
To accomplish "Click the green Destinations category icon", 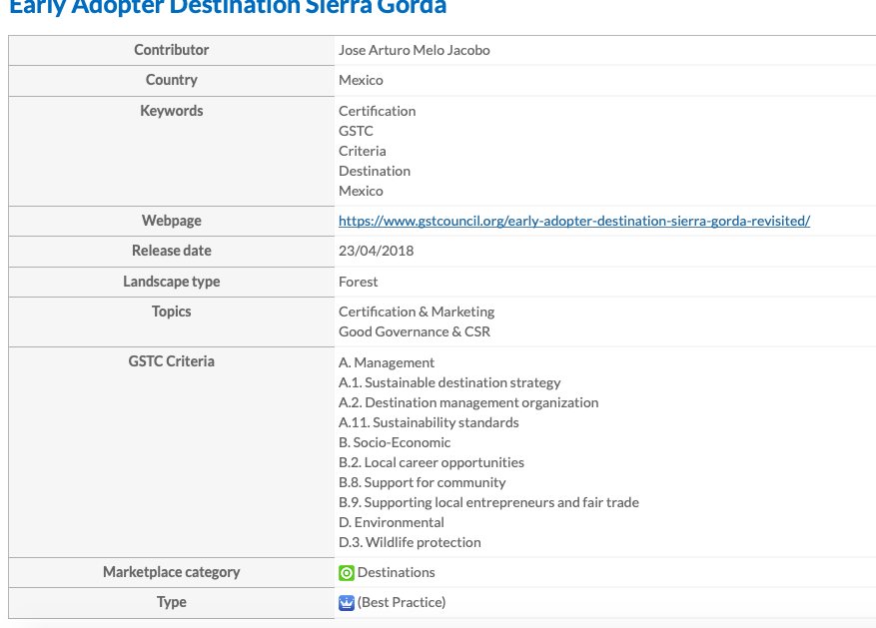I will coord(347,573).
